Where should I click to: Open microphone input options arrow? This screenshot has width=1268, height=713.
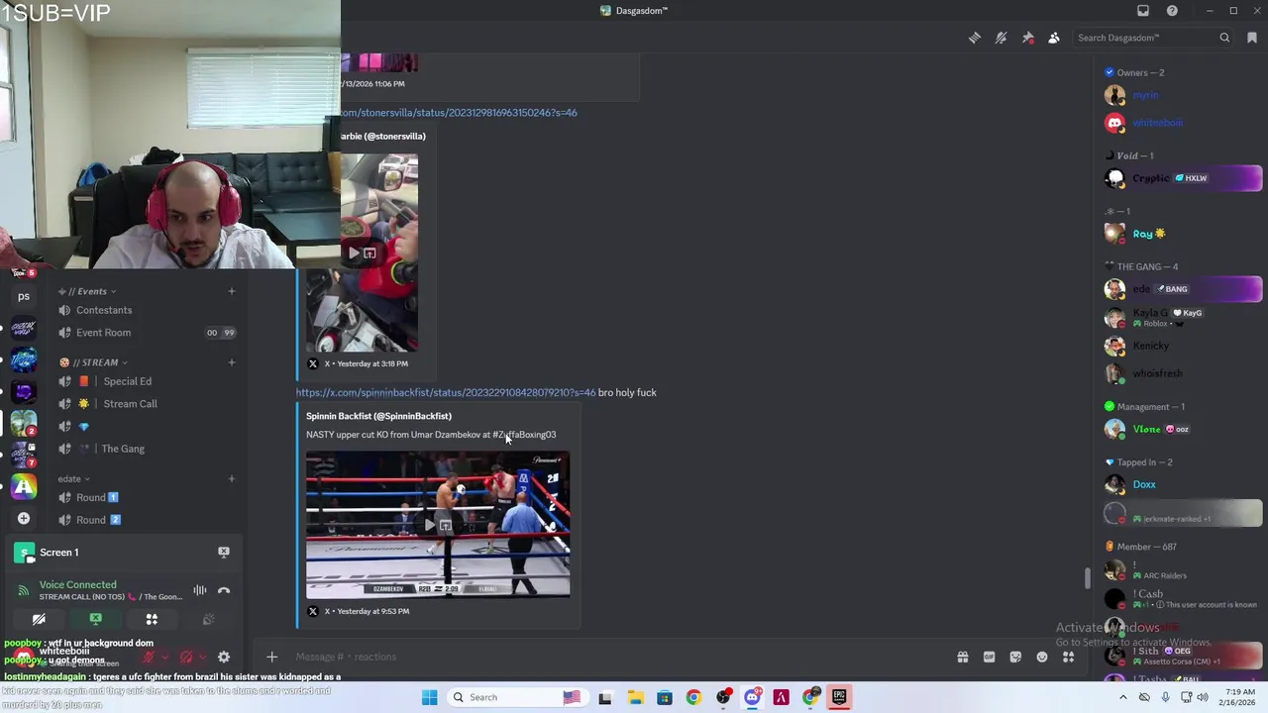[x=164, y=657]
